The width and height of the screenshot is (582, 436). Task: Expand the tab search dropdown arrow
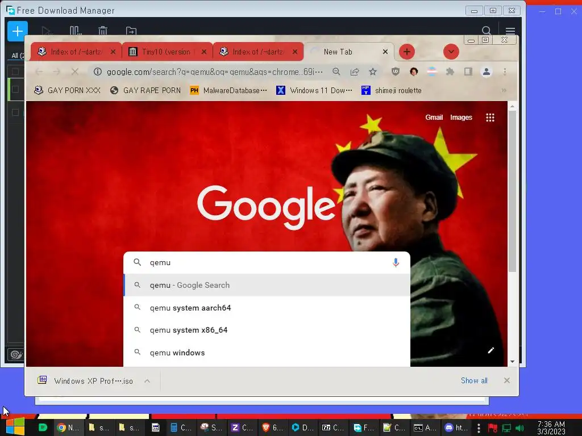451,52
